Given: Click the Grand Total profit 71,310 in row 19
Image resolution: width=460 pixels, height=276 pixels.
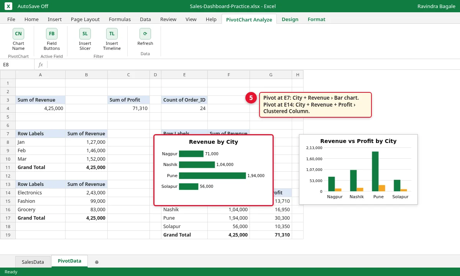Looking at the screenshot, I should [x=271, y=235].
